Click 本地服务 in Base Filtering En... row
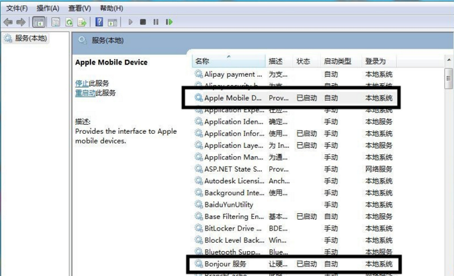 click(x=379, y=216)
